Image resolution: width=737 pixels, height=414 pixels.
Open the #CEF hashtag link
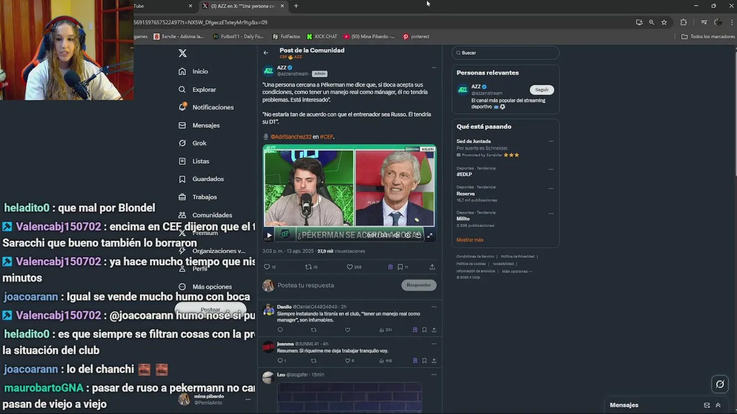click(326, 137)
